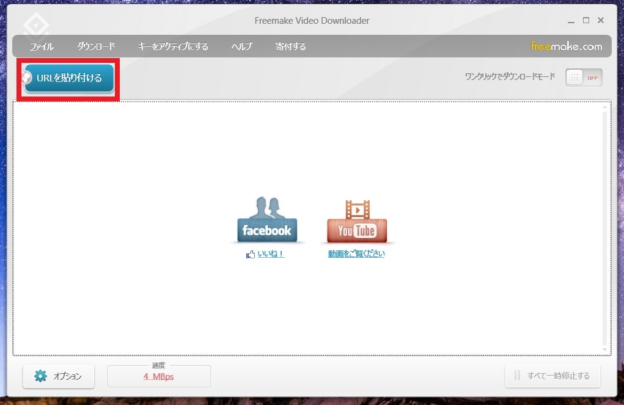Change the 4 MBps speed limit
The width and height of the screenshot is (624, 405).
[158, 376]
